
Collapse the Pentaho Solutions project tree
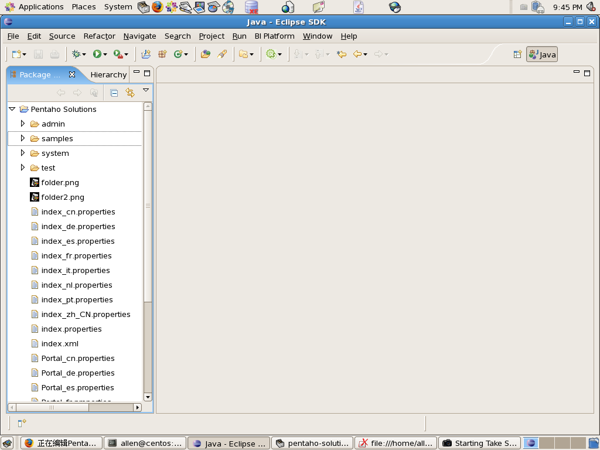(x=12, y=109)
